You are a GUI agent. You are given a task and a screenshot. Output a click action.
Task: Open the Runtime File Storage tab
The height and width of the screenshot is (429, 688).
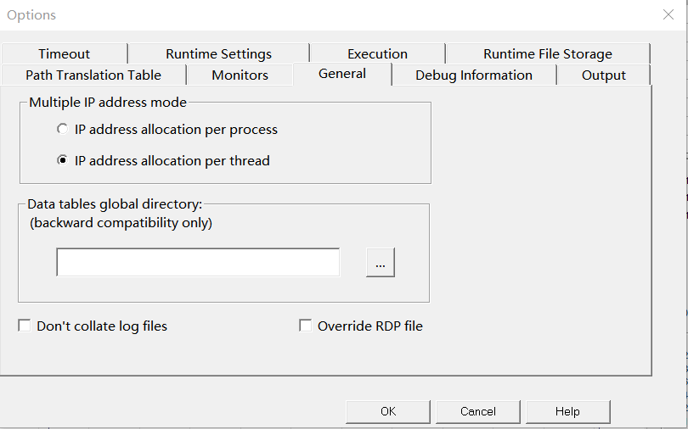548,54
